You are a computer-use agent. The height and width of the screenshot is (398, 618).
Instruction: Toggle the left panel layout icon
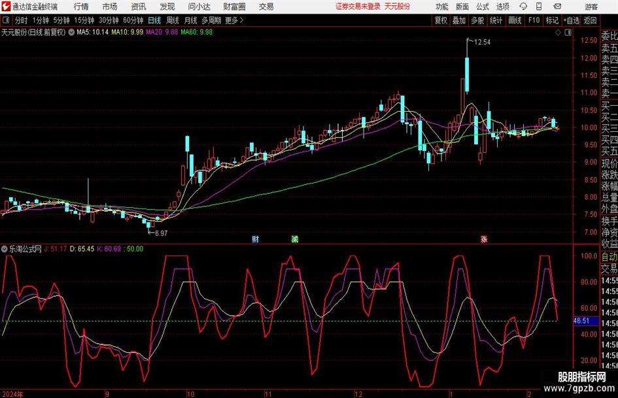coord(5,20)
